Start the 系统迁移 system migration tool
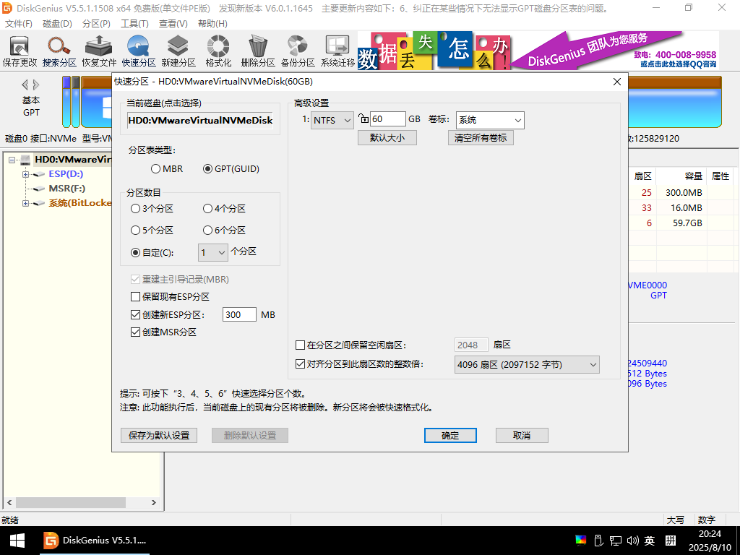 [x=337, y=51]
